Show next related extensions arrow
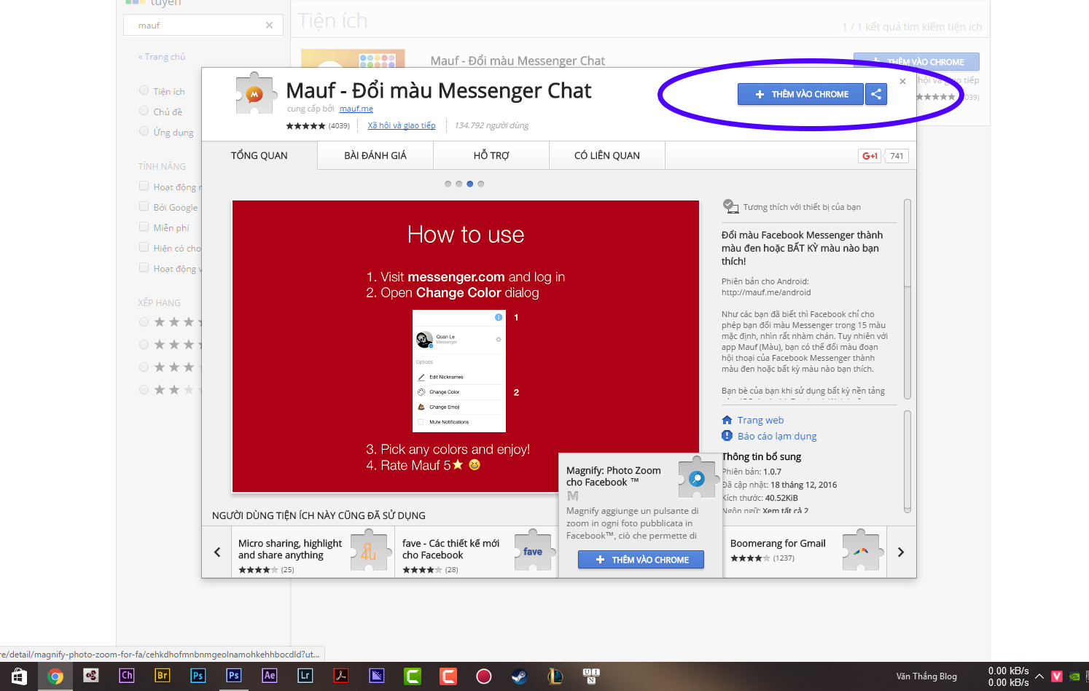The width and height of the screenshot is (1089, 691). click(x=901, y=552)
